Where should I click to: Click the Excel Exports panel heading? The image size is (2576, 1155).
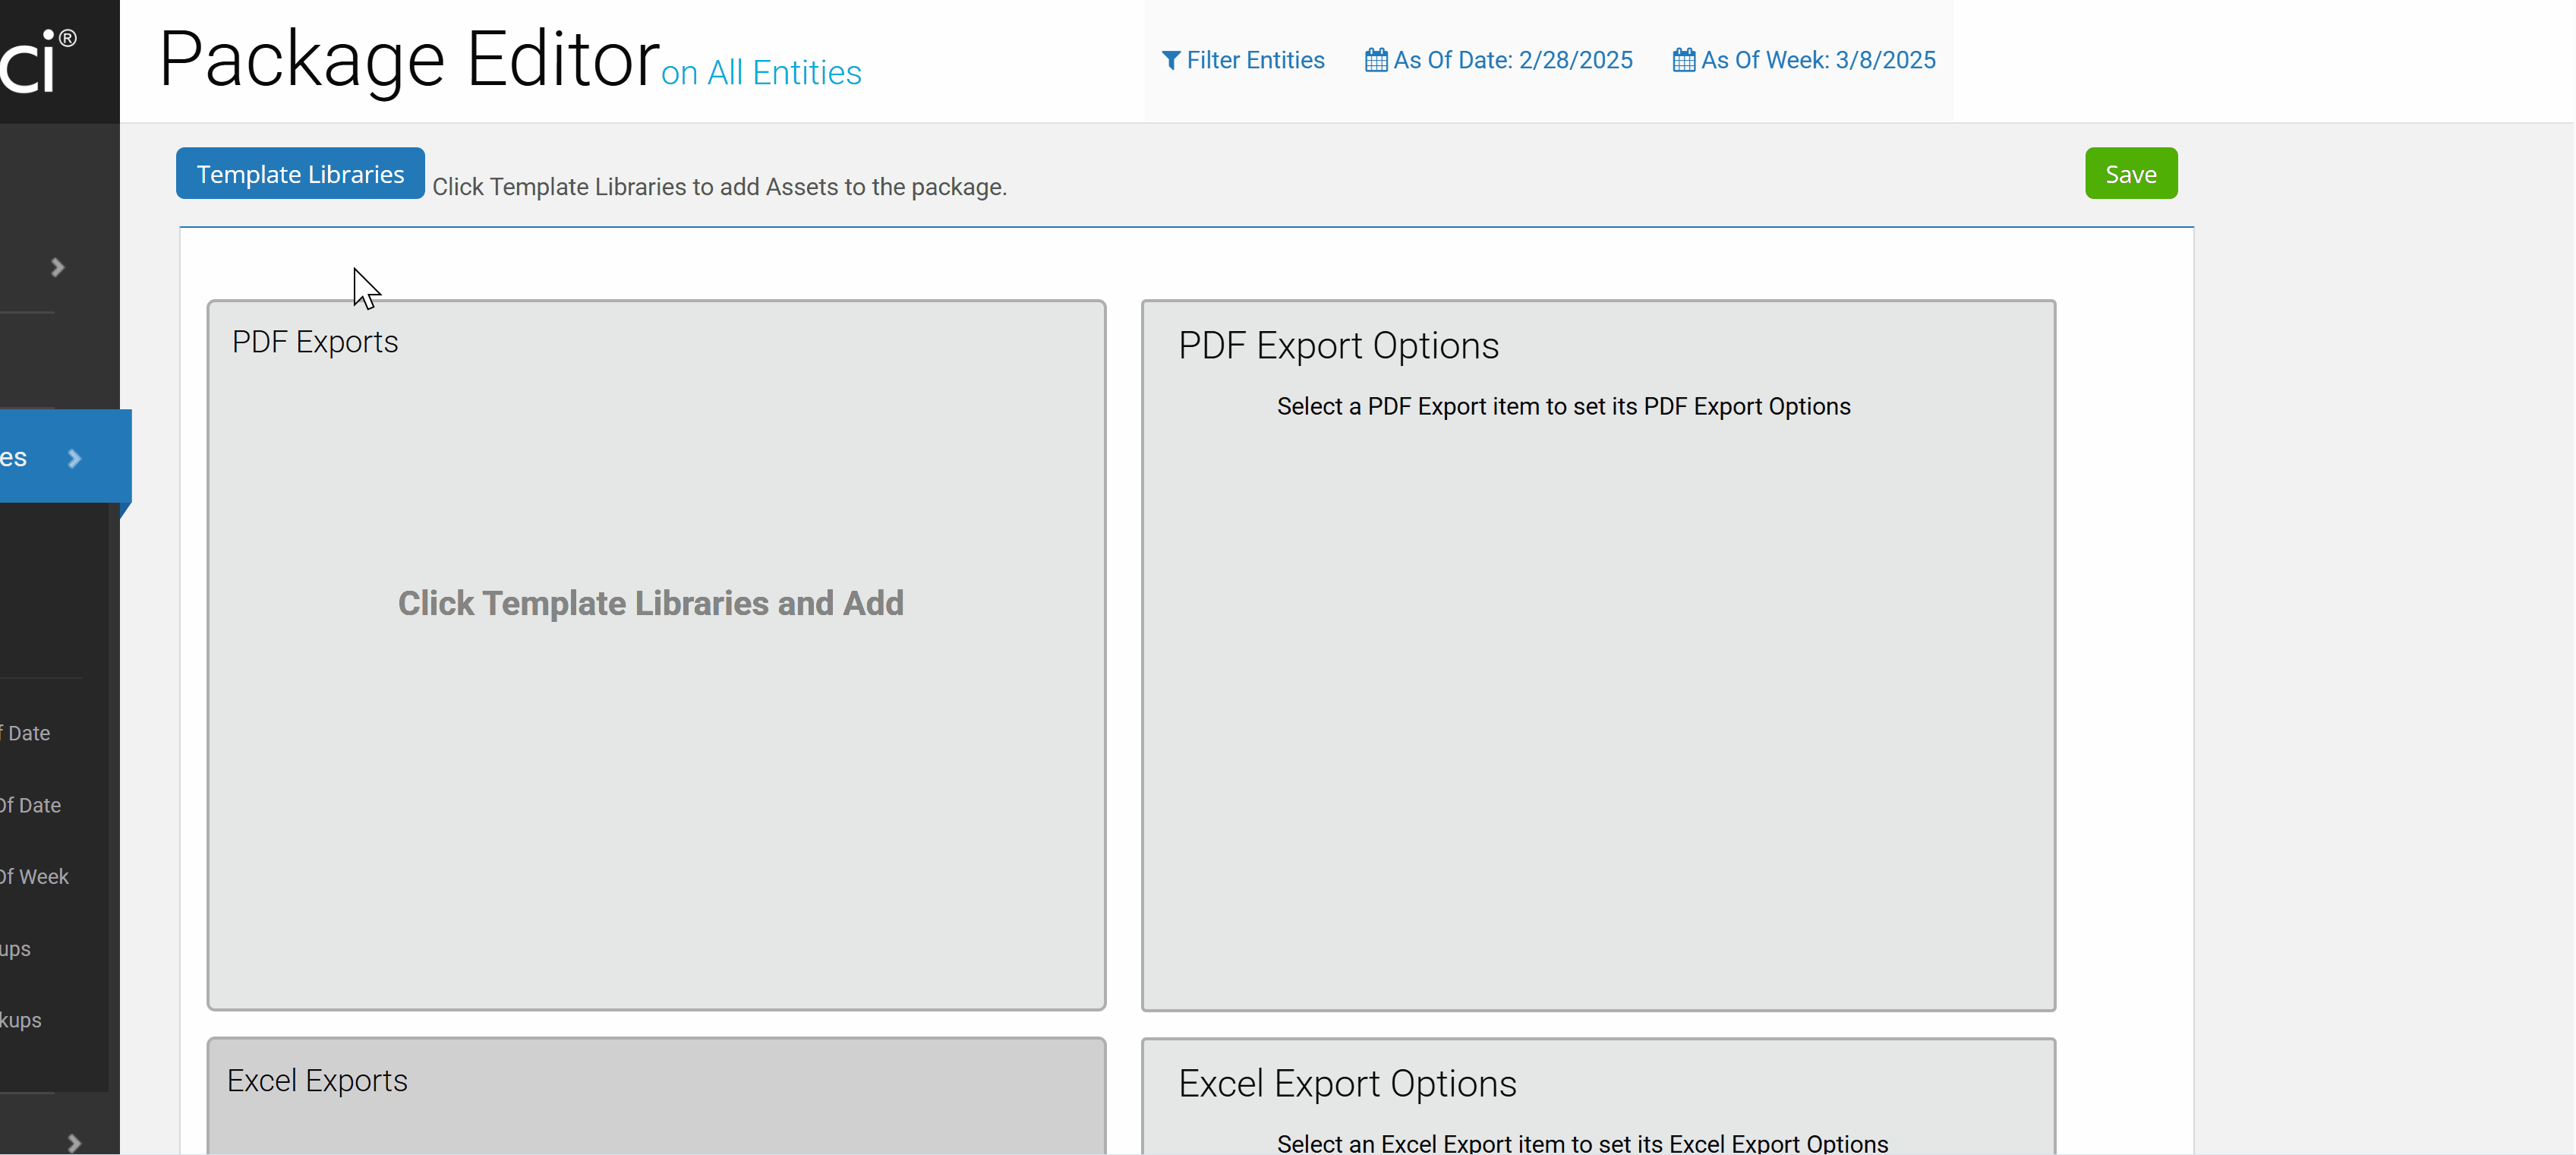coord(317,1081)
